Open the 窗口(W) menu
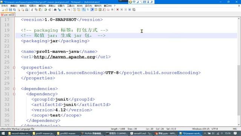Image resolution: width=241 pixels, height=136 pixels. (108, 6)
